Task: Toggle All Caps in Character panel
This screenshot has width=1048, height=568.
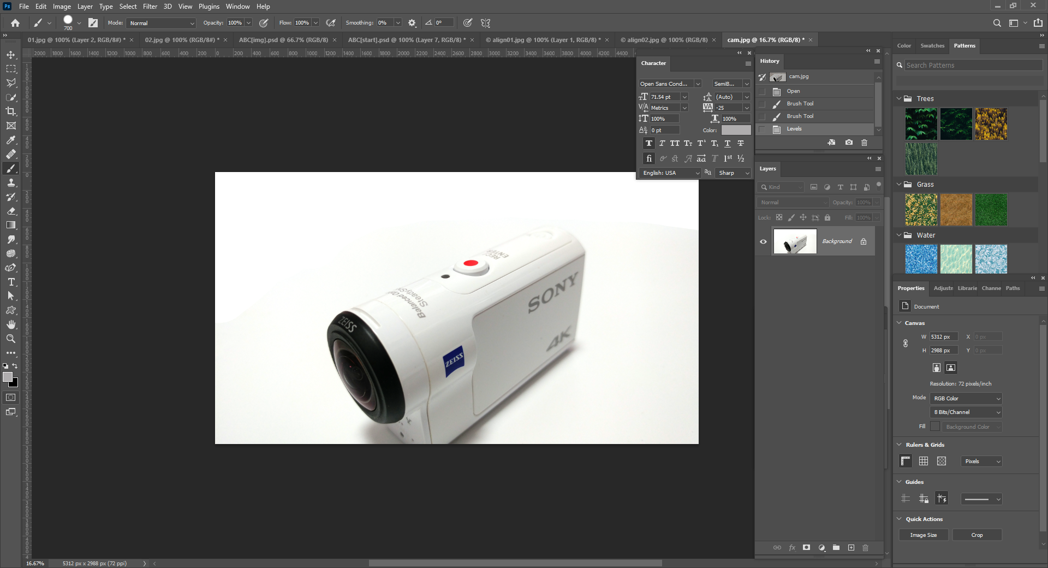Action: click(675, 144)
